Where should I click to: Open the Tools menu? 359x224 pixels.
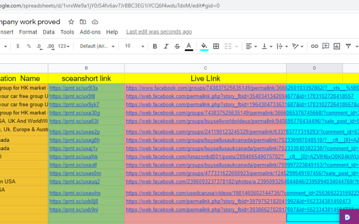[67, 32]
